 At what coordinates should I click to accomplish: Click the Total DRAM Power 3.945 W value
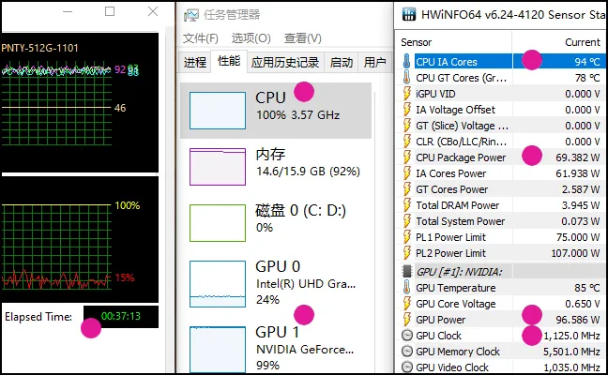click(x=581, y=205)
